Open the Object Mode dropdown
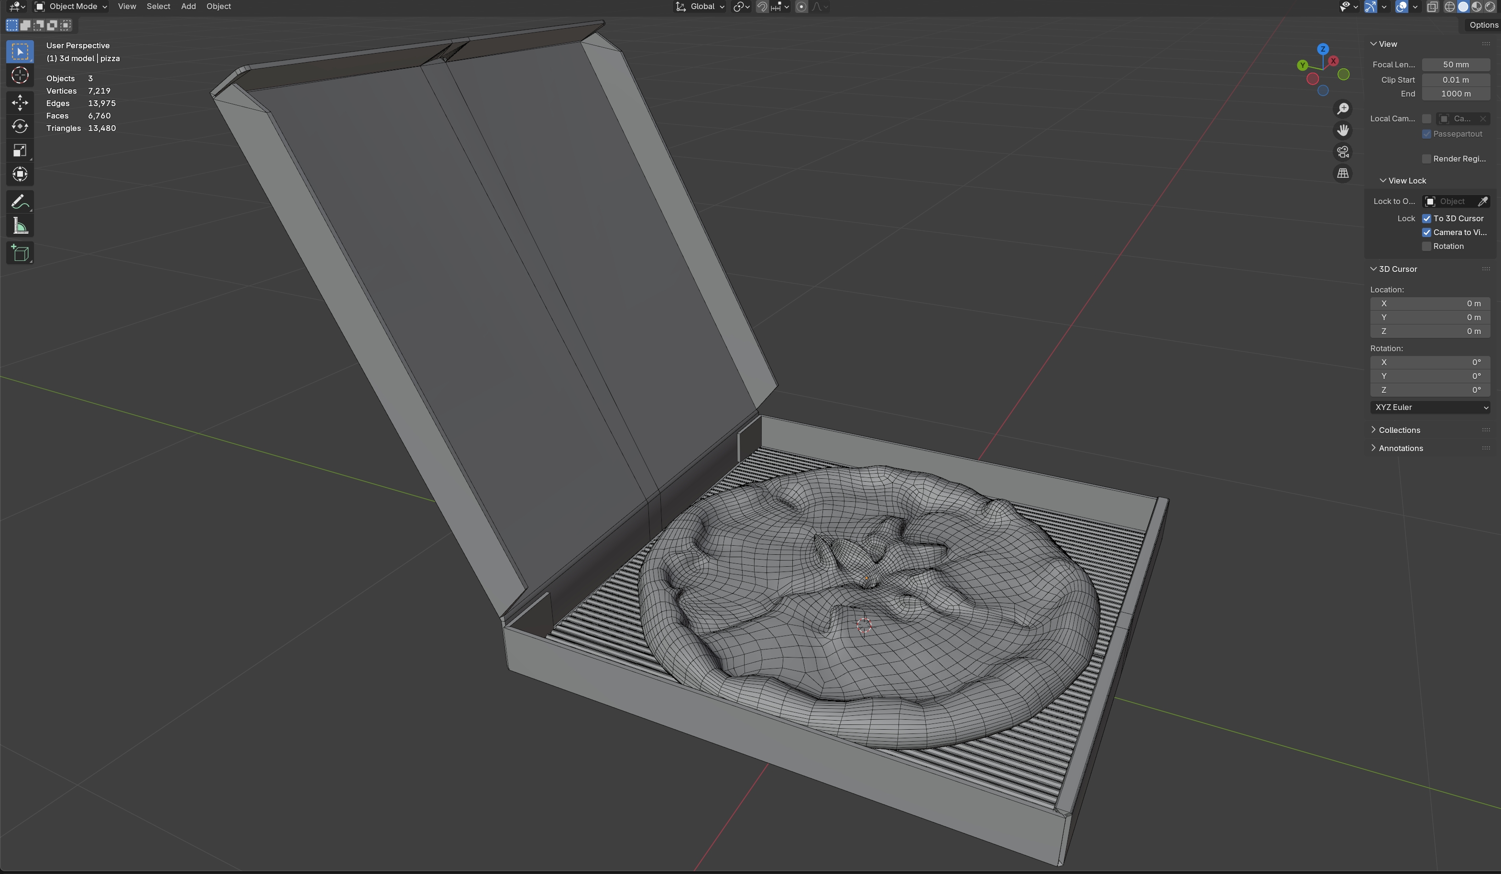Viewport: 1501px width, 874px height. (x=71, y=7)
